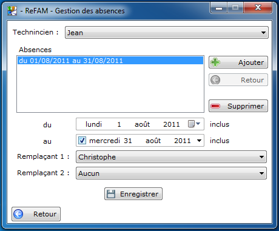Open the Remplaçant 1 dropdown showing Christophe

(171, 157)
